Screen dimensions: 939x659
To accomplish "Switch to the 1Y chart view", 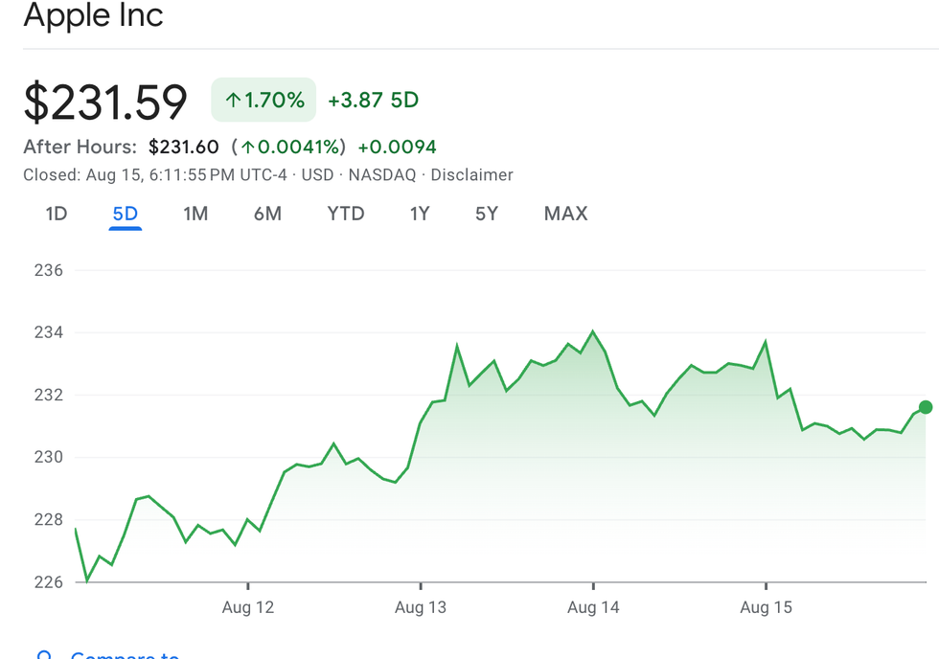I will 420,214.
